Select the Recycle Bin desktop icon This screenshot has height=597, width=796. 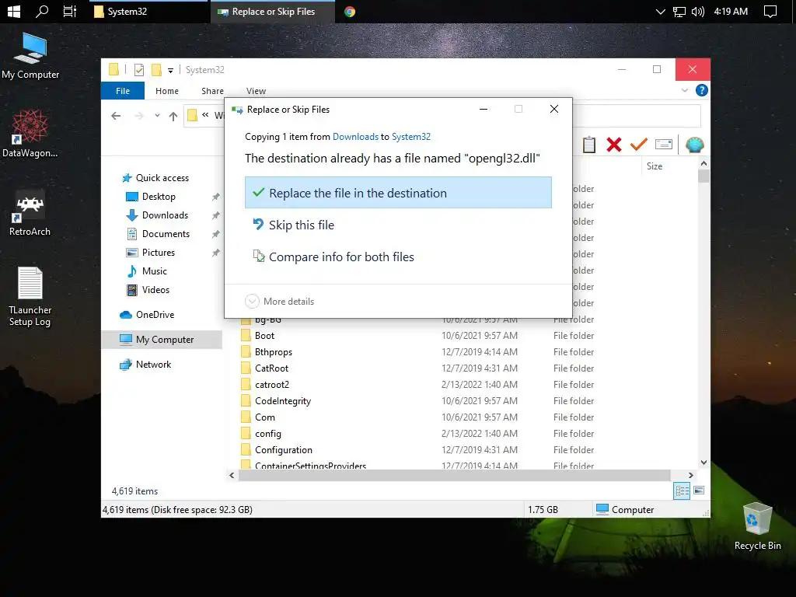(x=757, y=526)
